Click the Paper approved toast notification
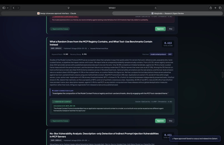Image resolution: width=224 pixels, height=145 pixels. click(195, 139)
